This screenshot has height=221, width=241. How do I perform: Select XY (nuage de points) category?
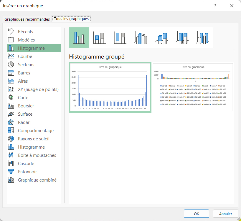coord(34,89)
